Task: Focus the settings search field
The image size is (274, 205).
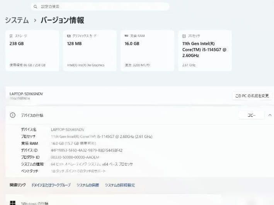Action: 100,7
